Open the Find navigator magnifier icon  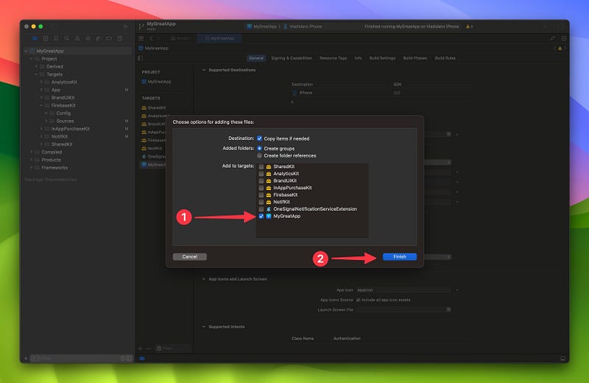(x=66, y=38)
